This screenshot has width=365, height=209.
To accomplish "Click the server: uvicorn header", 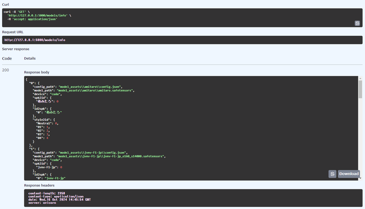I will [x=42, y=203].
